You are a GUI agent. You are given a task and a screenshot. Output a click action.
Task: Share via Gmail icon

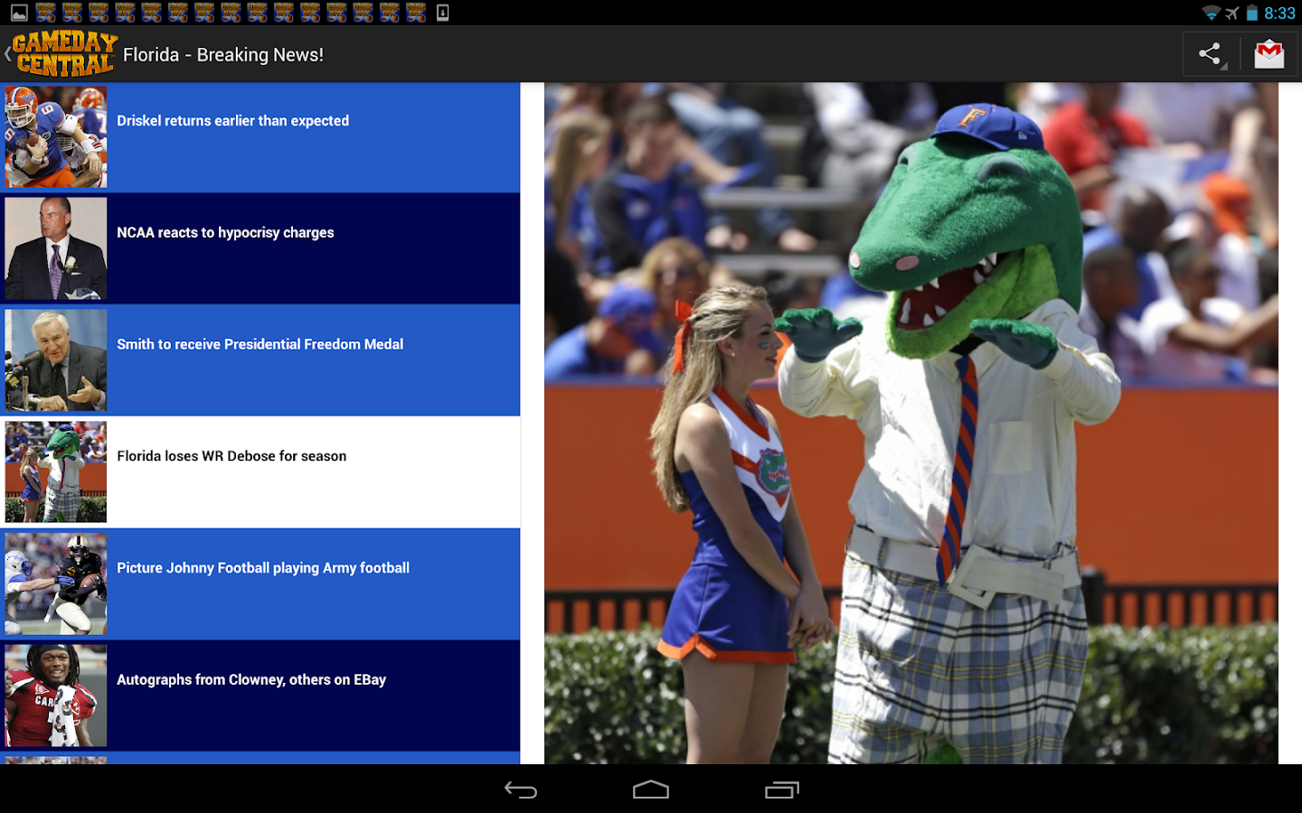pyautogui.click(x=1269, y=54)
